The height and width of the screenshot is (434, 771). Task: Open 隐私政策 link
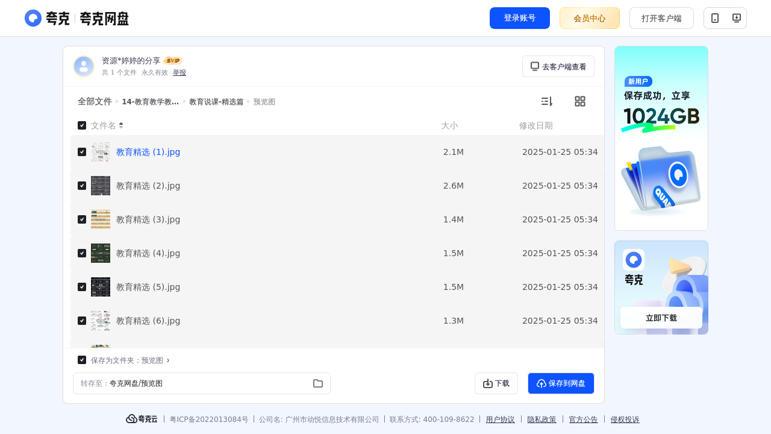(x=542, y=420)
